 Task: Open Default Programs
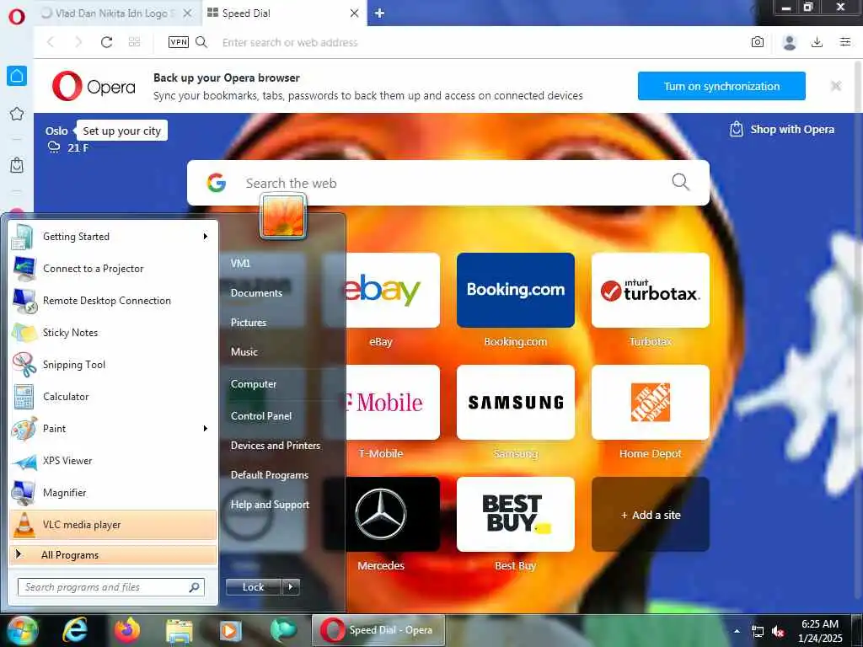(x=270, y=475)
